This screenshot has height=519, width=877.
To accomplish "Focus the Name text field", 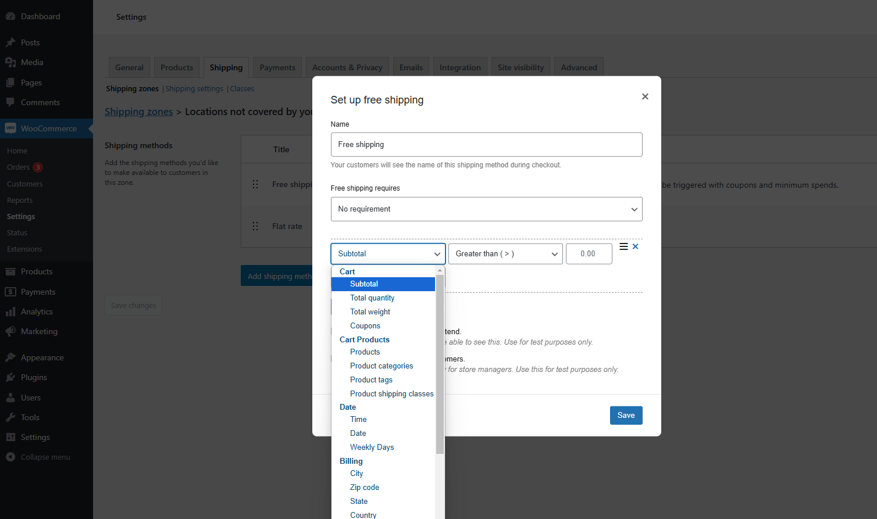I will click(486, 145).
